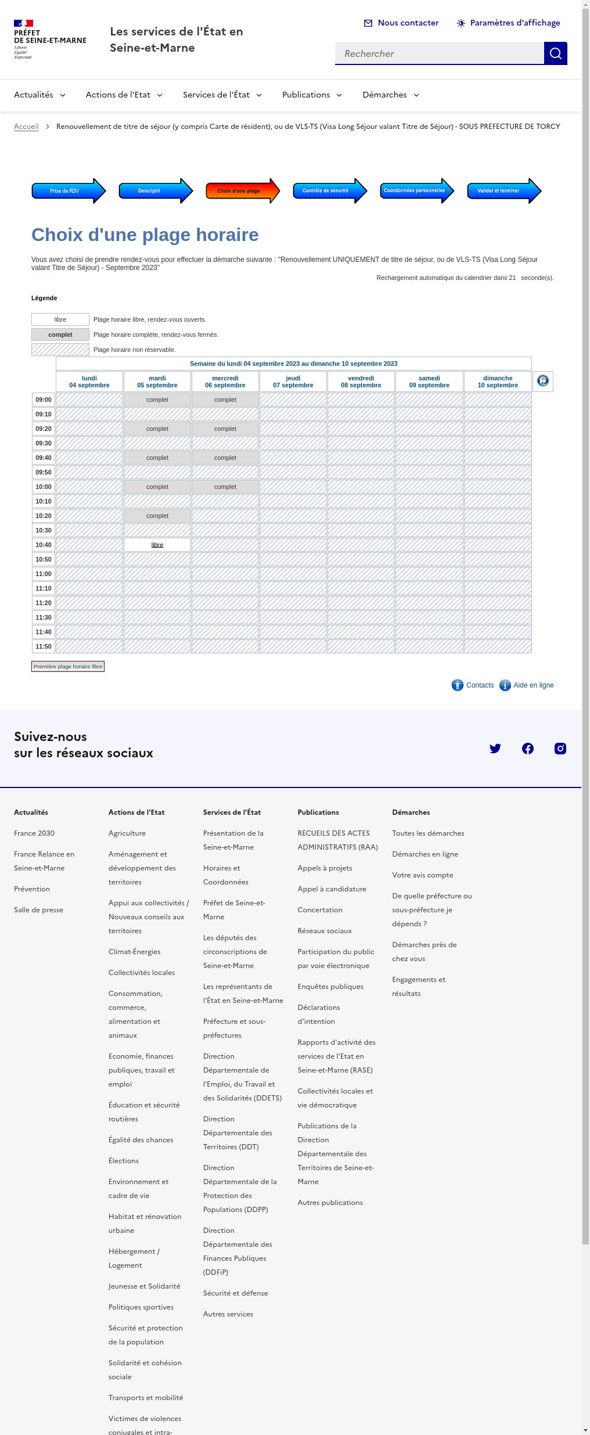
Task: Expand the Services de l'État menu
Action: point(222,95)
